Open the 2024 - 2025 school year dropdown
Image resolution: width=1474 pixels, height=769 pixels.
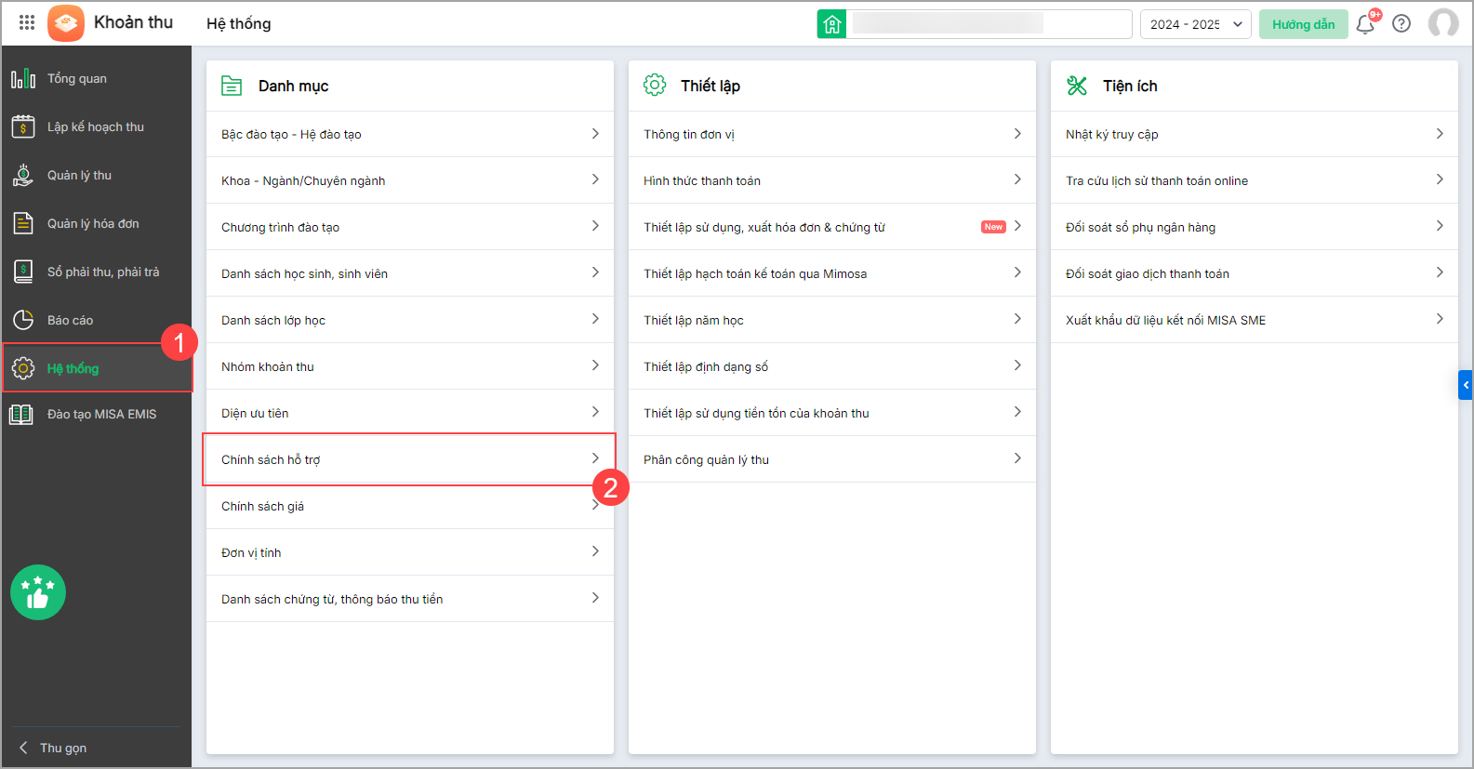pyautogui.click(x=1195, y=24)
